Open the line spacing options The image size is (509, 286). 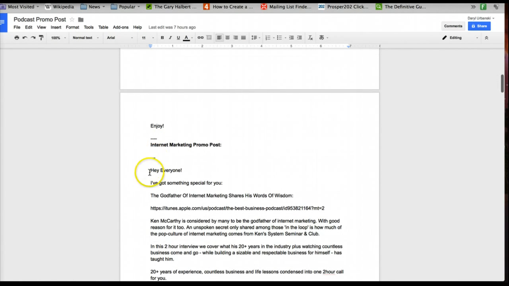tap(256, 38)
